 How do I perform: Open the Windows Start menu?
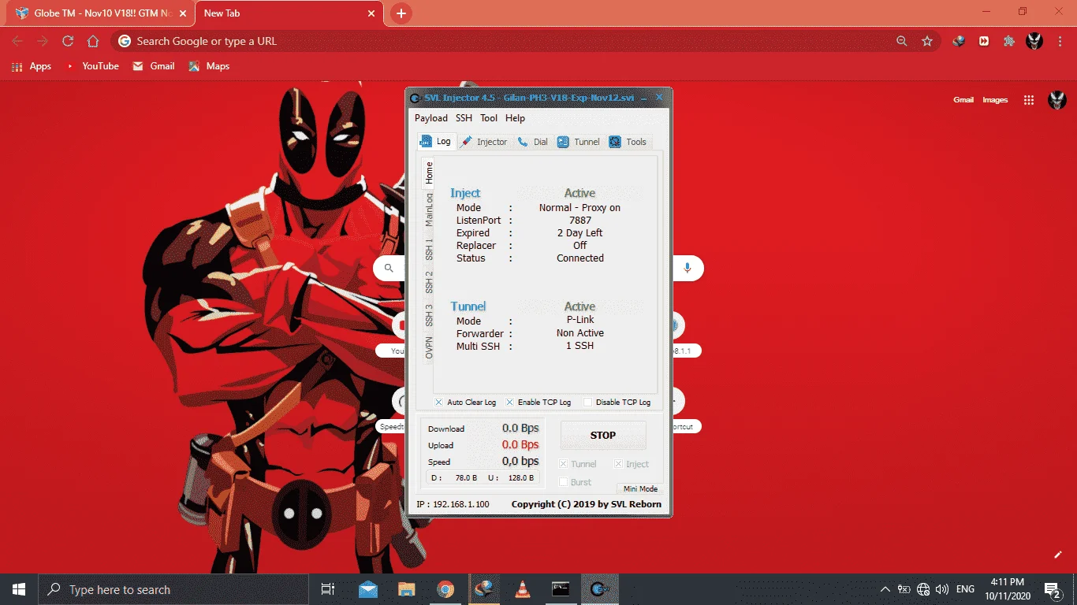19,589
